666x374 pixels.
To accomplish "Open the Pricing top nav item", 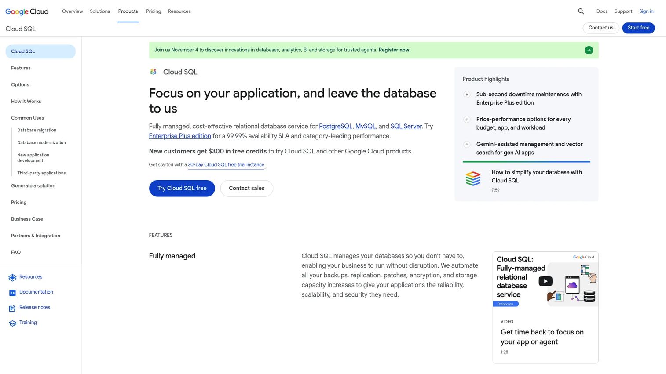I will point(154,11).
